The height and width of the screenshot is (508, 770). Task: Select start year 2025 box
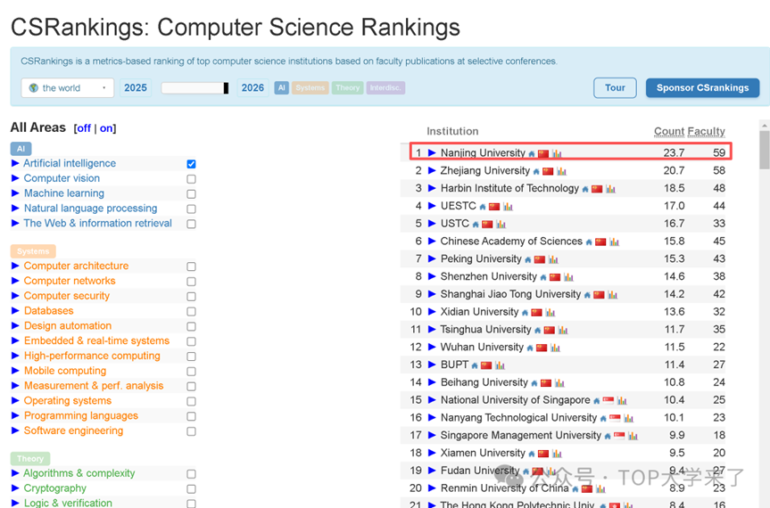click(136, 87)
